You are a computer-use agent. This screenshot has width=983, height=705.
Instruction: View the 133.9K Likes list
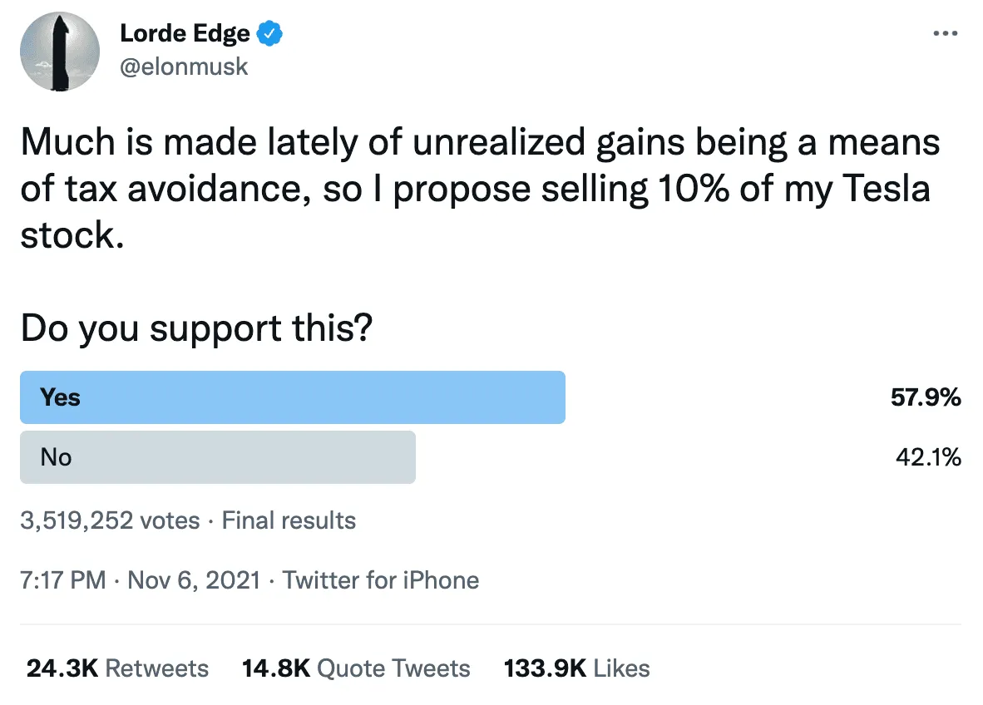tap(577, 668)
